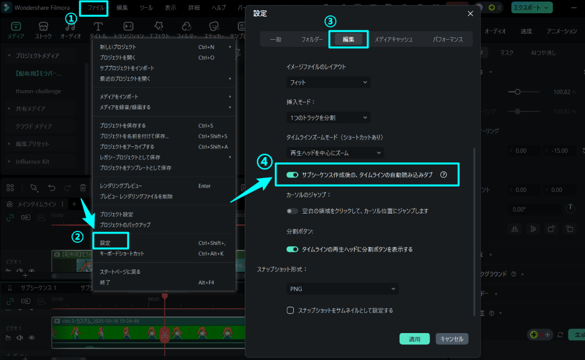585x360 pixels.
Task: Click the red playhead marker in the subsequence timeline
Action: (164, 297)
